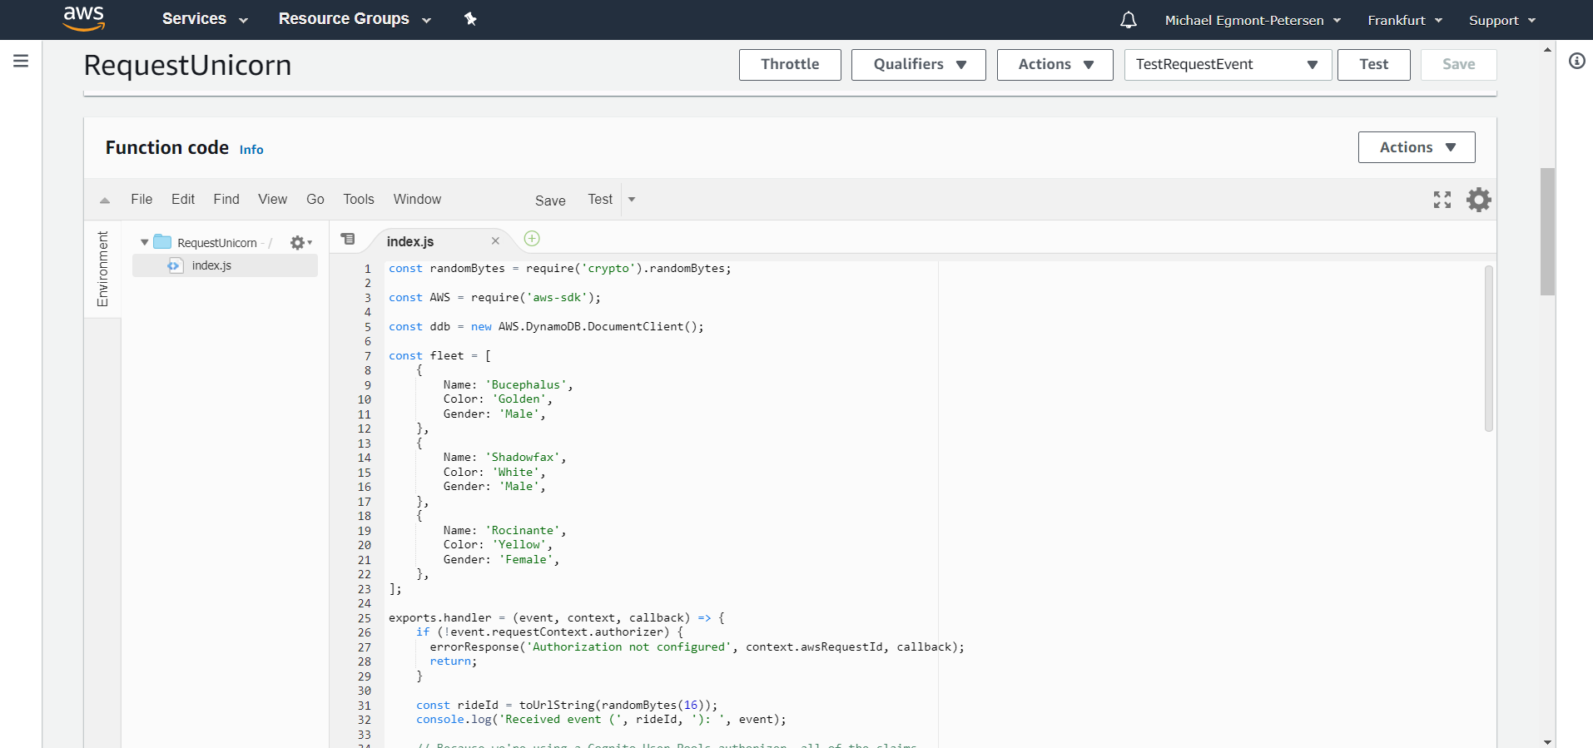The width and height of the screenshot is (1593, 748).
Task: Open the hamburger navigation menu
Action: (x=21, y=61)
